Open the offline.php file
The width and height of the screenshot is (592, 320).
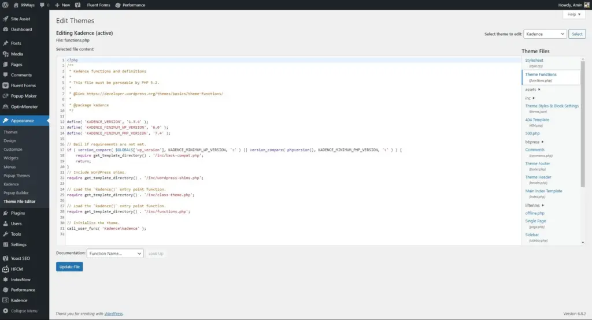pos(535,213)
